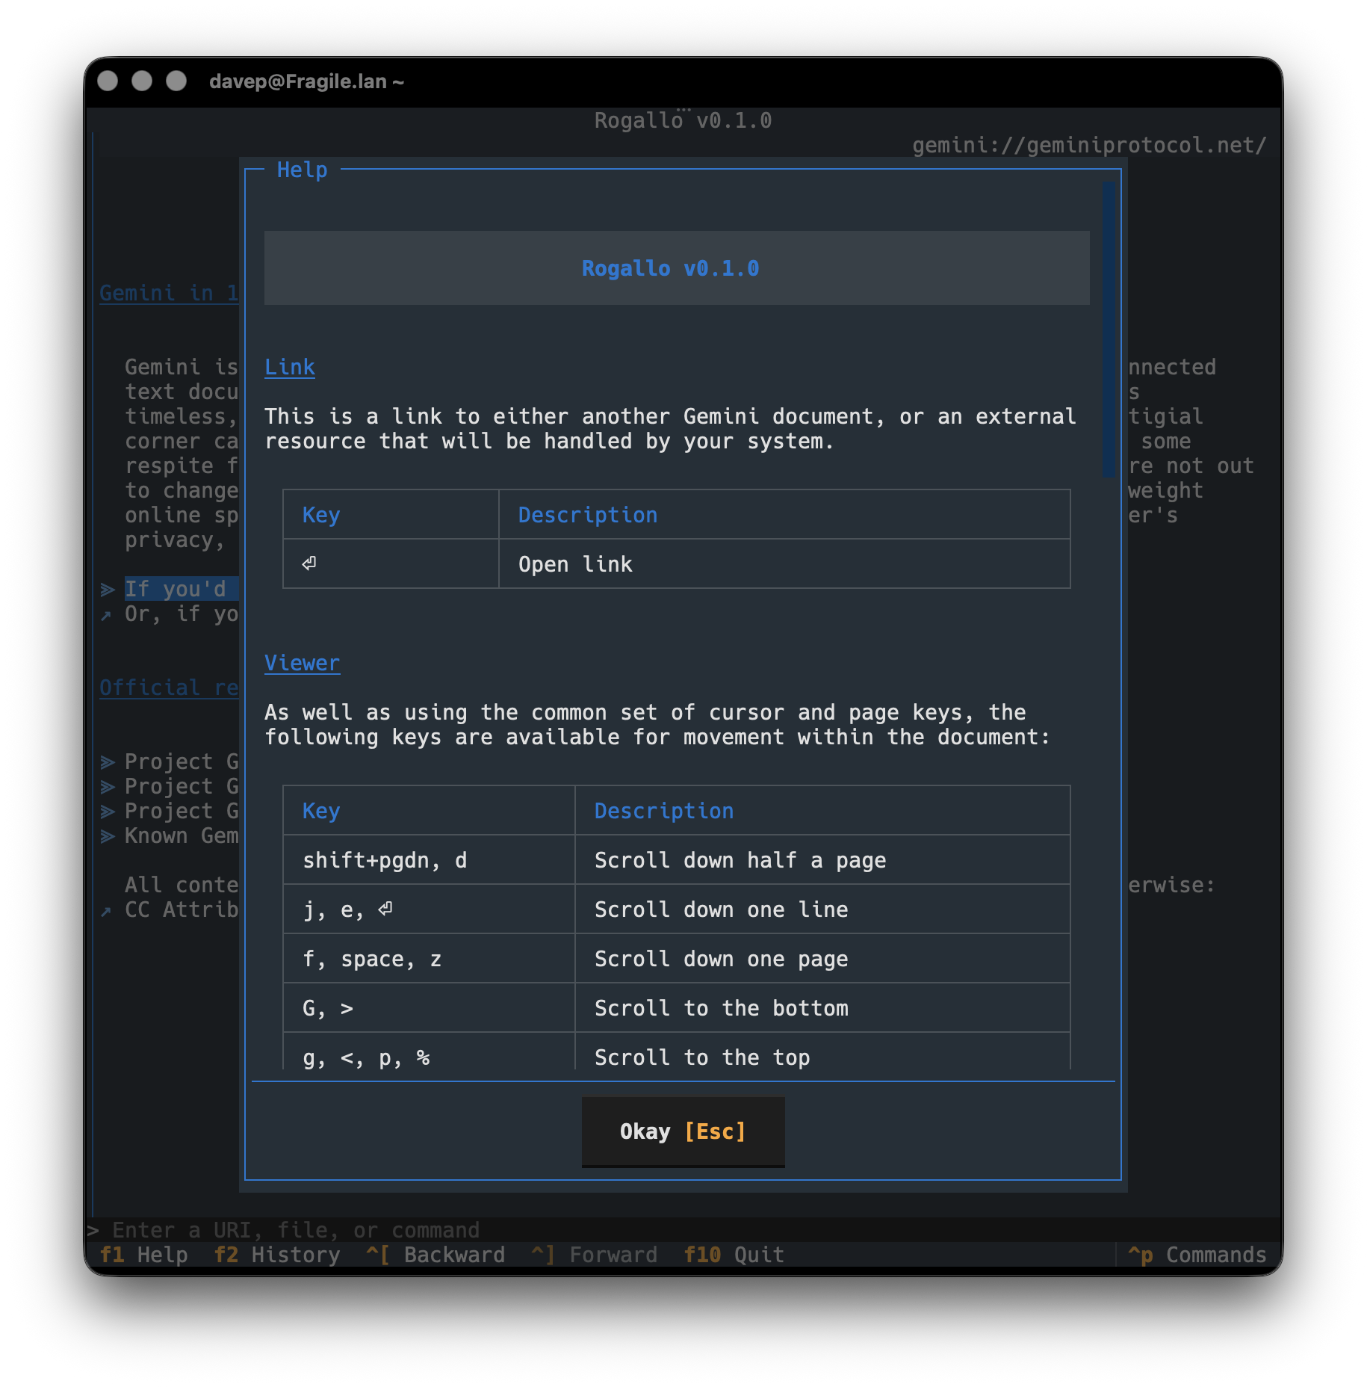
Task: Click the 'Or, if yo' external link
Action: pos(182,614)
